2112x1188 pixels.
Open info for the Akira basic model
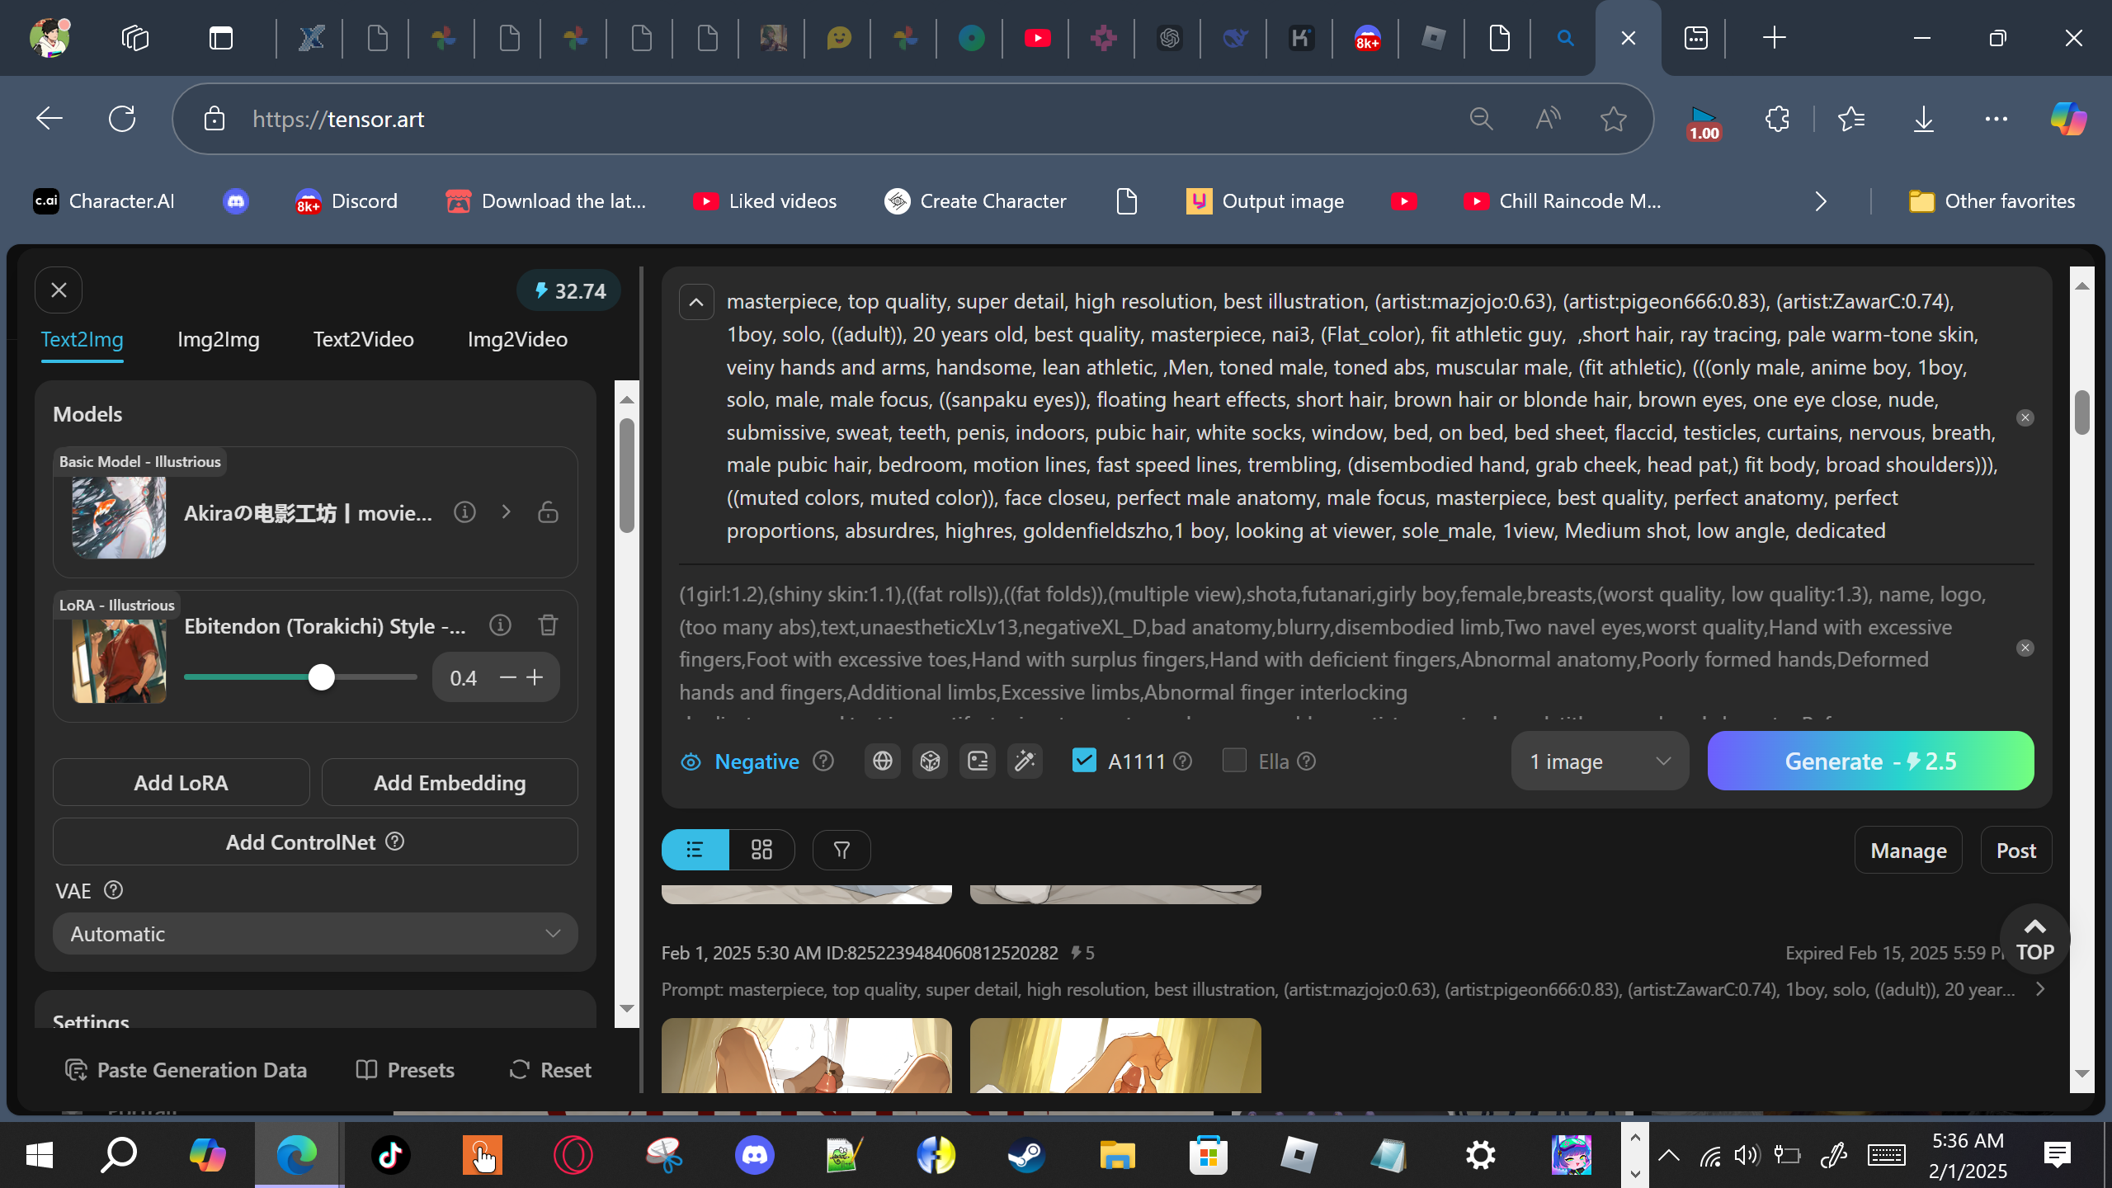464,512
